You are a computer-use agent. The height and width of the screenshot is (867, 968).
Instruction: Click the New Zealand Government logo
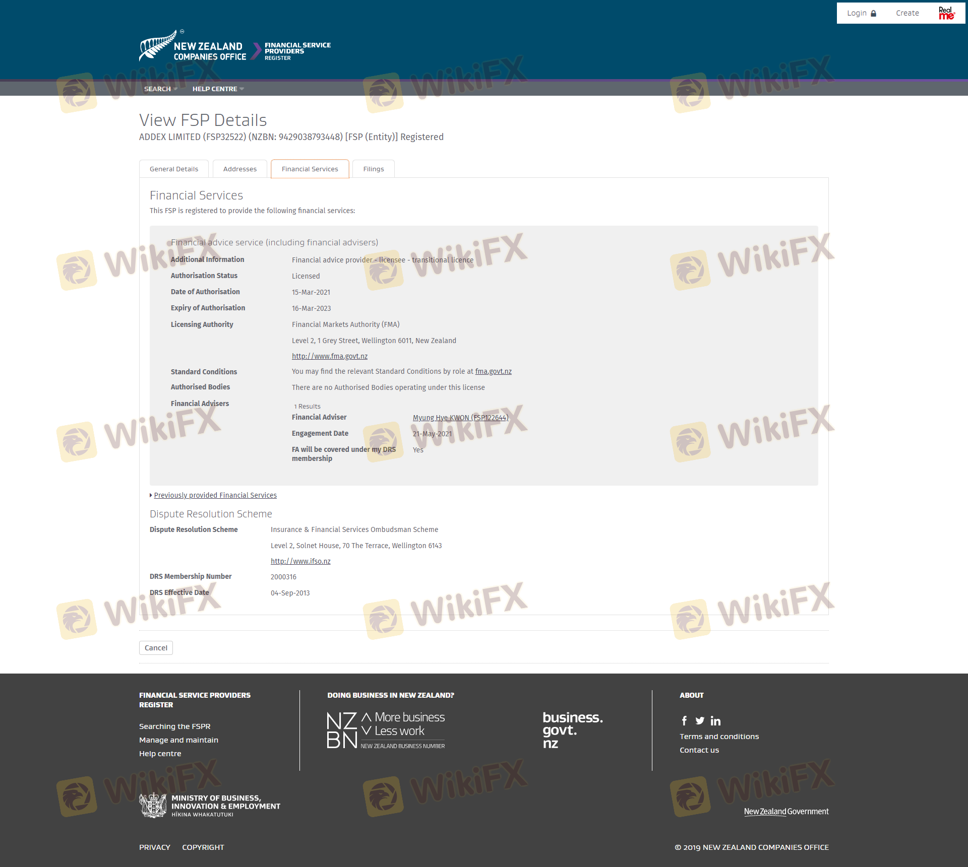[786, 812]
